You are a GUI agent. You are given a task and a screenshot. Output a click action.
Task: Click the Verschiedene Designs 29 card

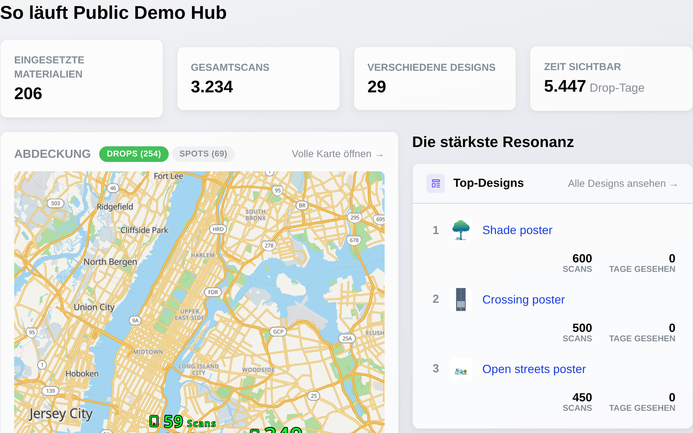435,79
